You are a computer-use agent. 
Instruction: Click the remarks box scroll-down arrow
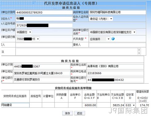[x=139, y=53]
